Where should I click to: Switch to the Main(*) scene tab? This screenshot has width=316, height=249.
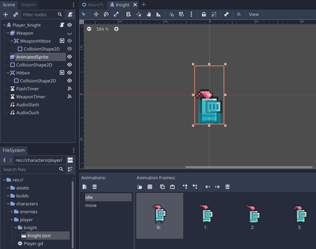(93, 5)
